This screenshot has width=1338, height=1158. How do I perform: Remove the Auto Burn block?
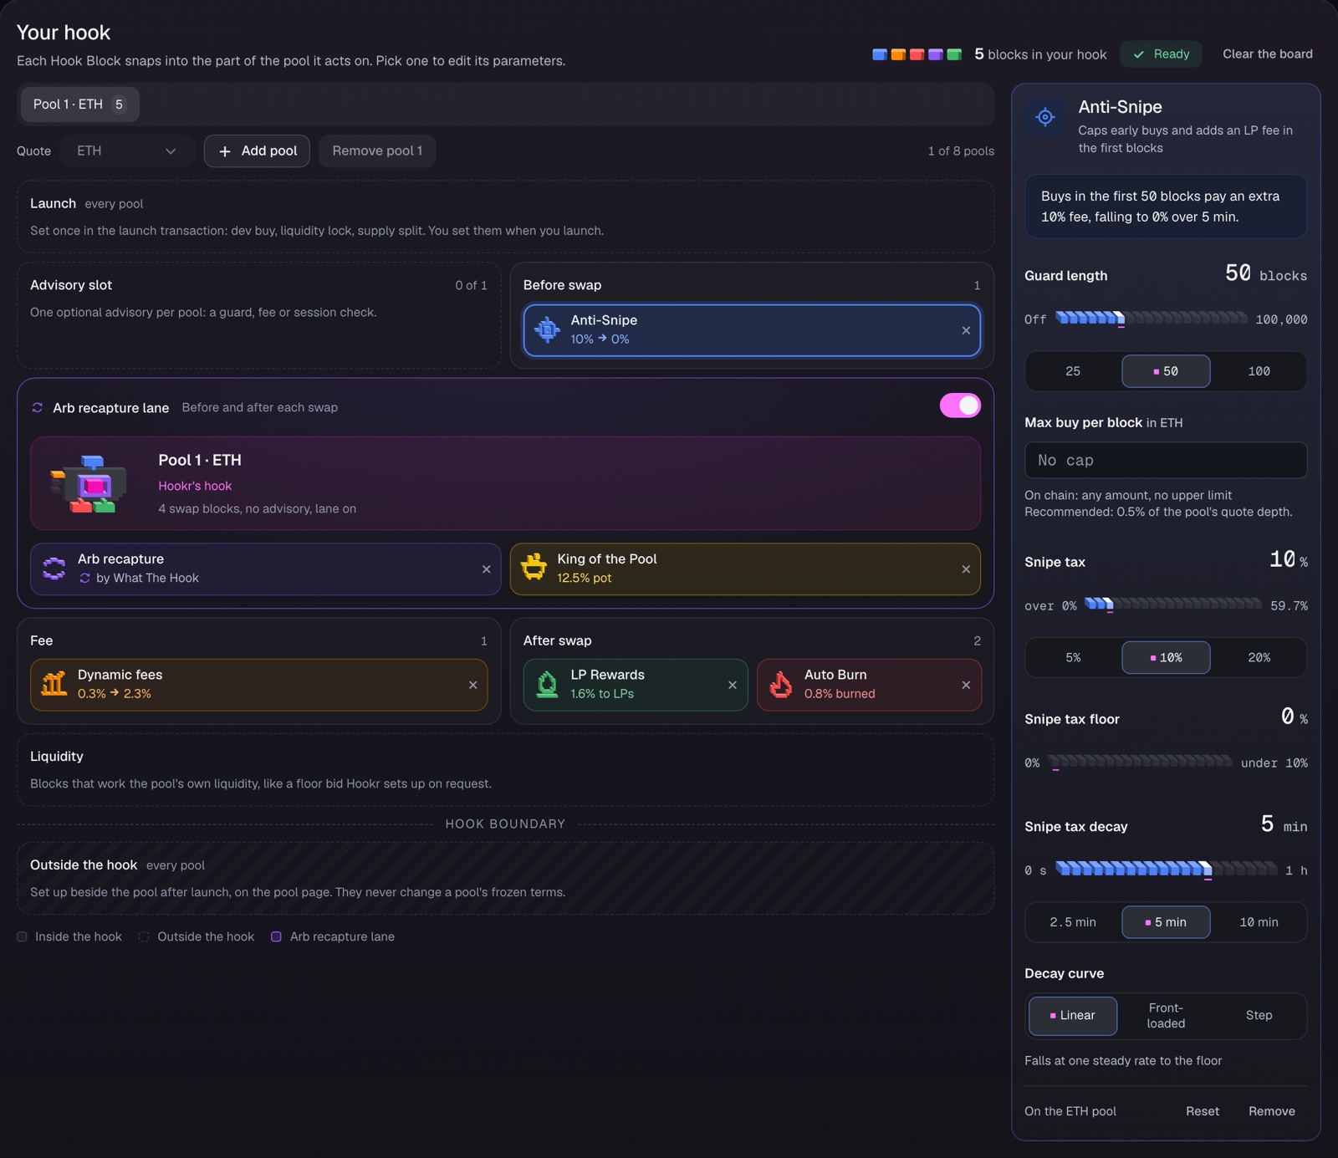coord(966,685)
